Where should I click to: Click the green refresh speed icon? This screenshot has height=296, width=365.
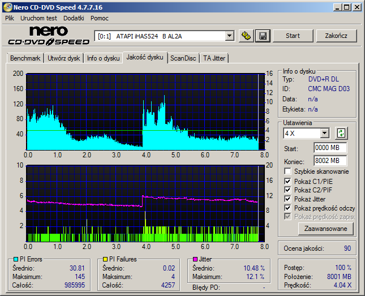[x=341, y=133]
